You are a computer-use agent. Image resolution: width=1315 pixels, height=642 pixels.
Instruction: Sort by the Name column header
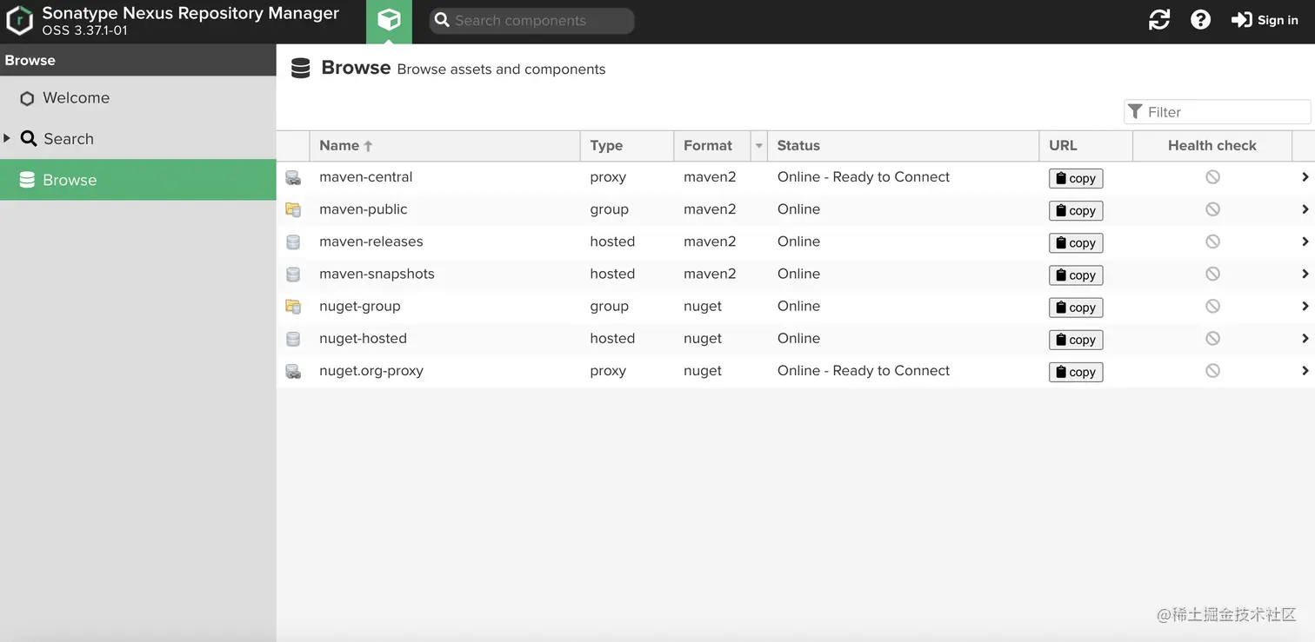coord(339,146)
